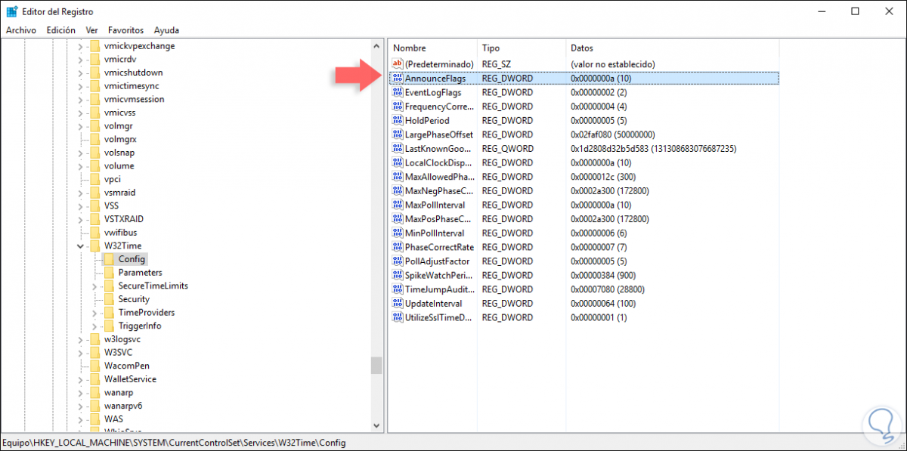Viewport: 907px width, 451px height.
Task: Expand the TimeProviders subkey
Action: 94,313
